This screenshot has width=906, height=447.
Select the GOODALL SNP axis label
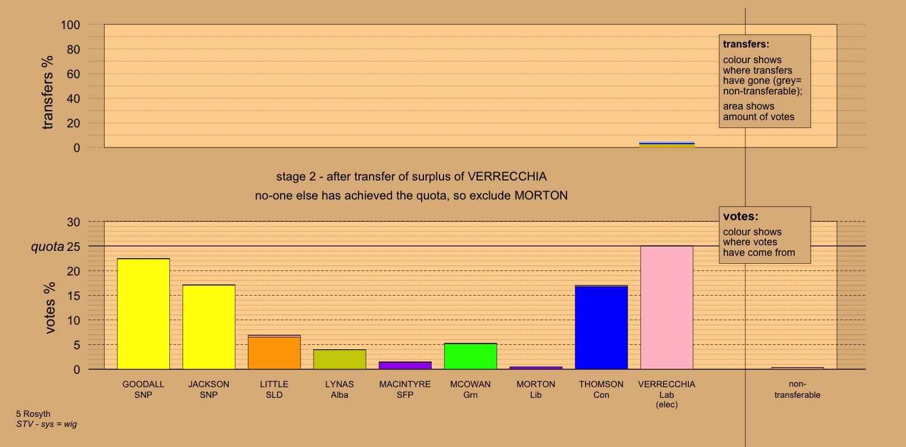(143, 389)
